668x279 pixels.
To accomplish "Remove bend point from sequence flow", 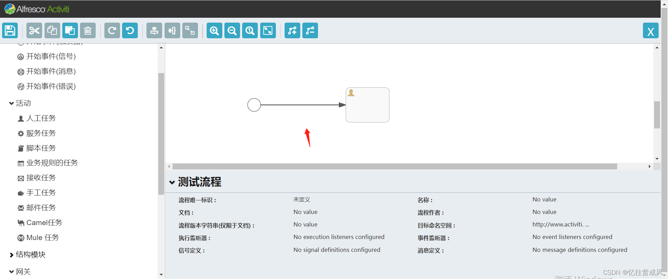I will click(x=310, y=31).
